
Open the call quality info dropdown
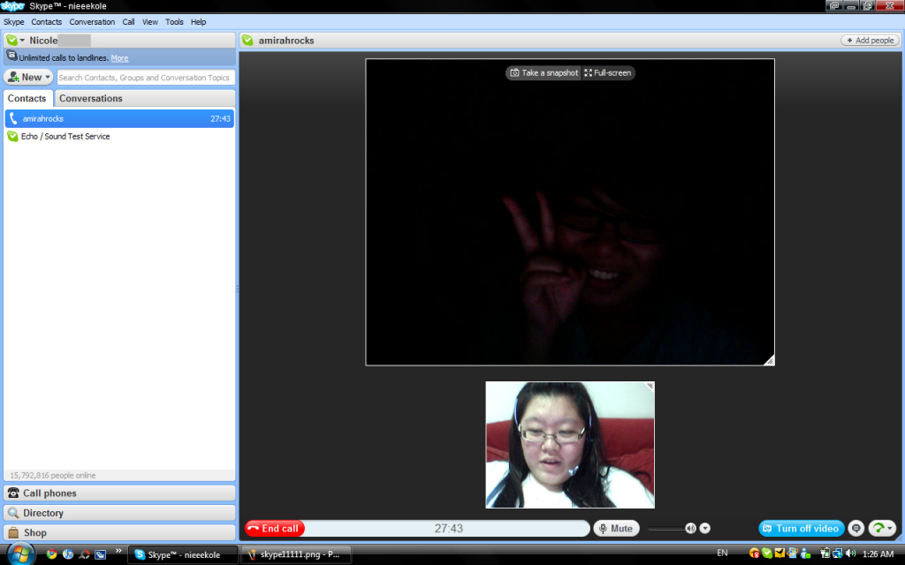pos(883,529)
